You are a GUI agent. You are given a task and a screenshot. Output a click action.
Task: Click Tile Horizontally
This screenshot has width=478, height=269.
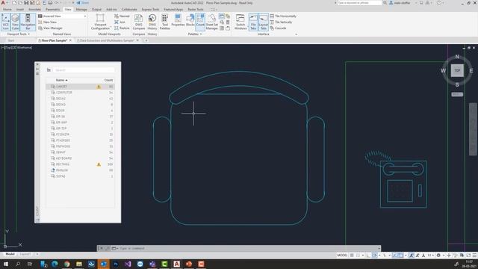click(283, 16)
